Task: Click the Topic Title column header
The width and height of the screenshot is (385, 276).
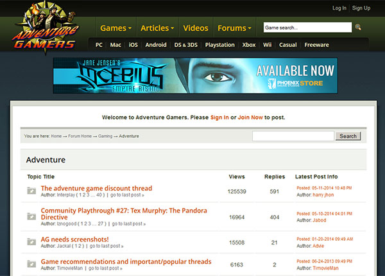Action: [41, 177]
